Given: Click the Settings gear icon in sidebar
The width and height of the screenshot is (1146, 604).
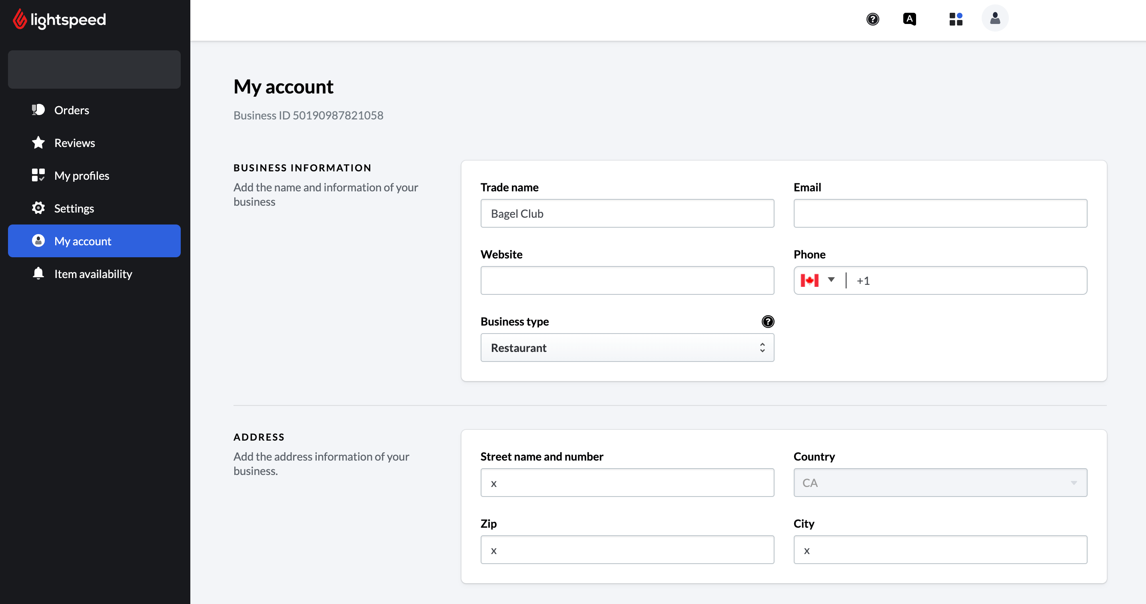Looking at the screenshot, I should click(38, 208).
